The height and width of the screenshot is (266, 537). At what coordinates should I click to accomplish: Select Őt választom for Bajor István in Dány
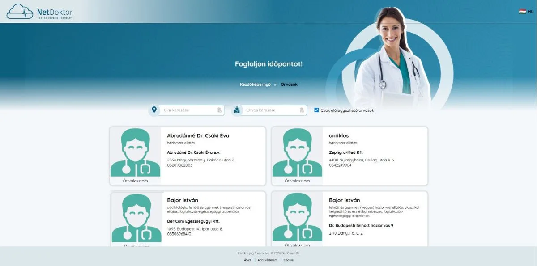(x=297, y=245)
